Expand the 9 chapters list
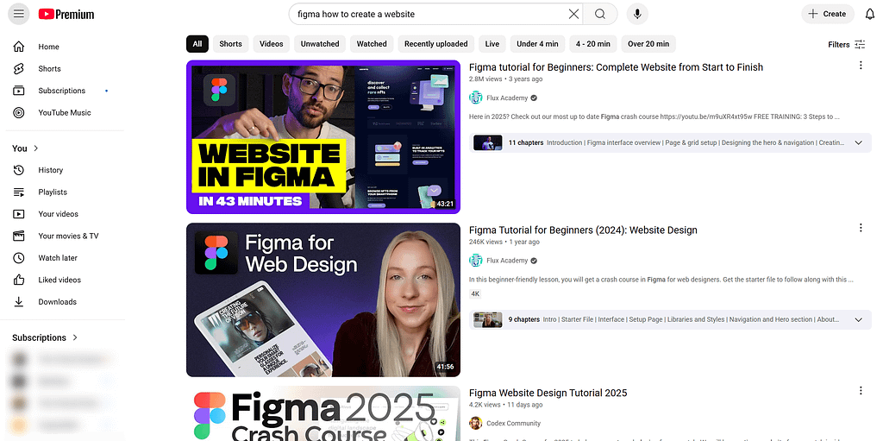Image resolution: width=883 pixels, height=441 pixels. click(x=858, y=320)
